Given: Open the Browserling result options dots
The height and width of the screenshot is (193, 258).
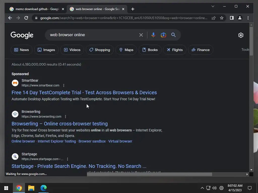Looking at the screenshot, I should 66,117.
